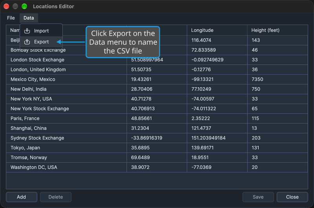Click the Import icon in the Data menu
This screenshot has width=314, height=208.
tap(27, 31)
